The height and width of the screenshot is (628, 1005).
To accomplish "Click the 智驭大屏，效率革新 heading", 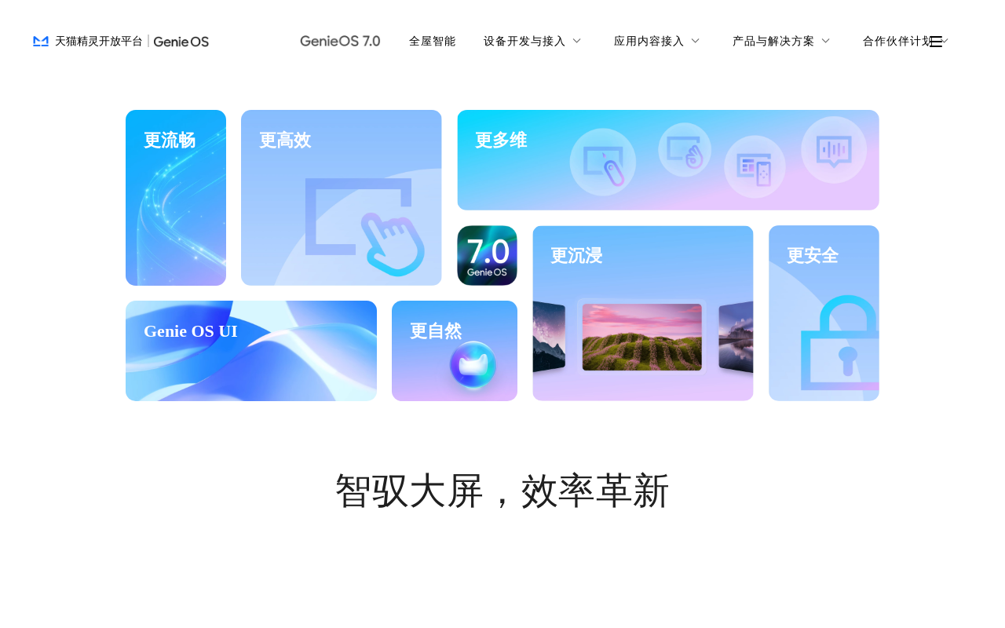I will click(502, 491).
